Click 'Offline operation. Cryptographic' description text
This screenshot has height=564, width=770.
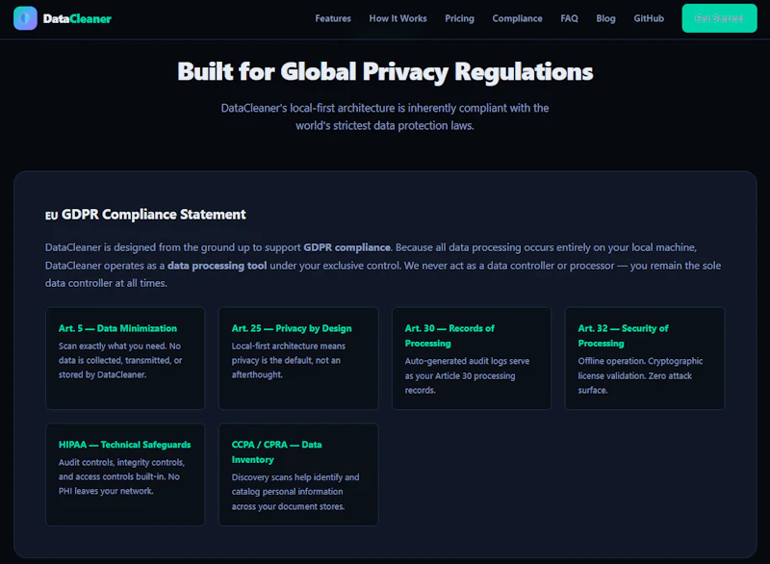[640, 375]
